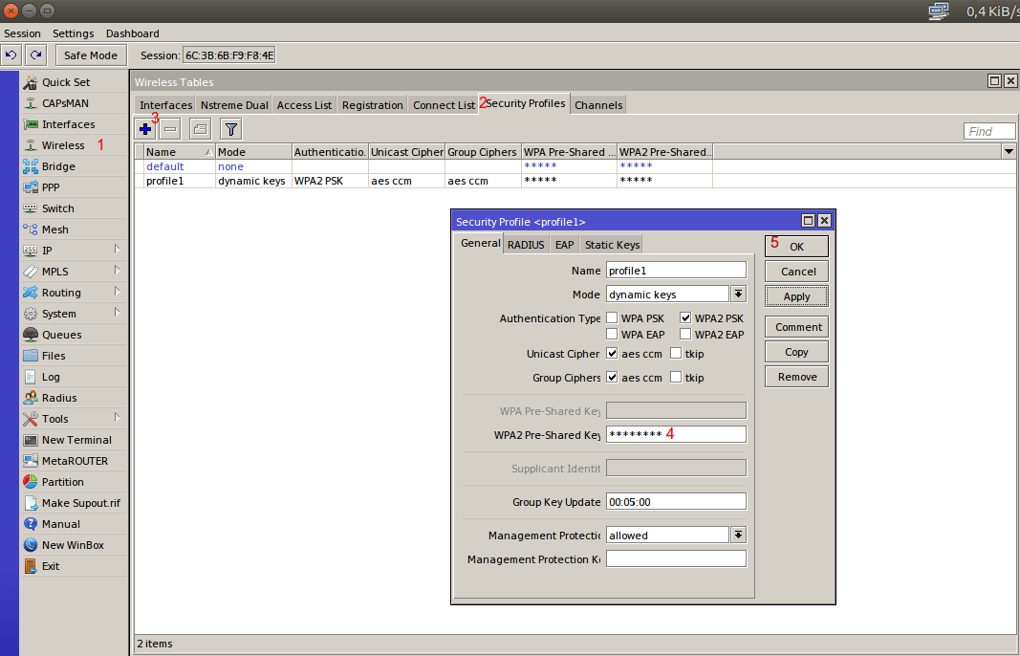
Task: Click the Filter funnel icon
Action: (x=230, y=128)
